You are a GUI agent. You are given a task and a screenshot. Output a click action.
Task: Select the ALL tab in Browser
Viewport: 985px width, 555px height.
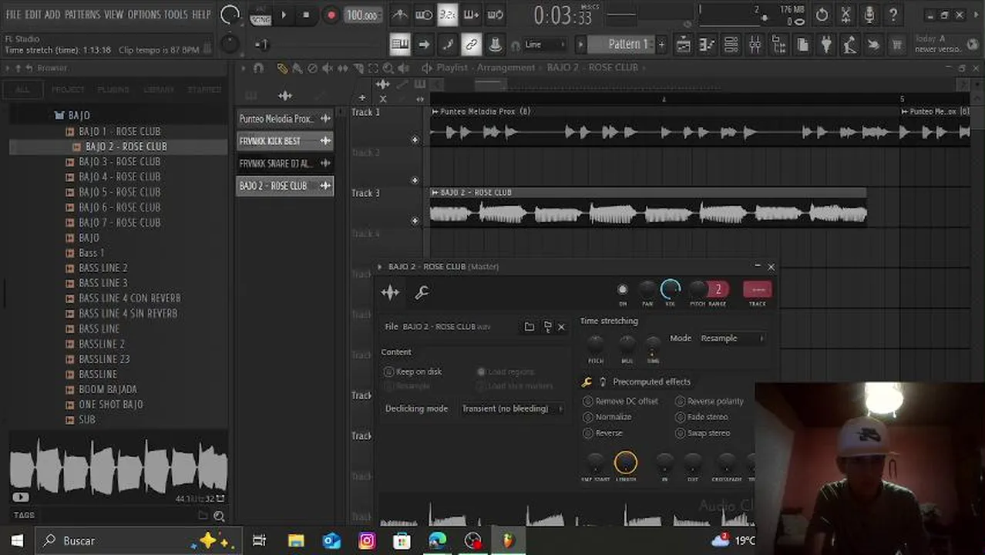tap(22, 89)
